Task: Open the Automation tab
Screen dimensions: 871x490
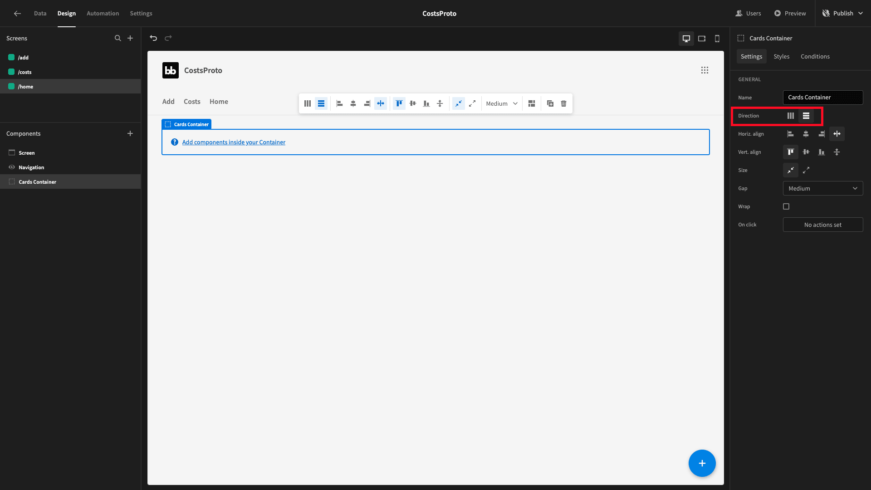Action: pyautogui.click(x=103, y=13)
